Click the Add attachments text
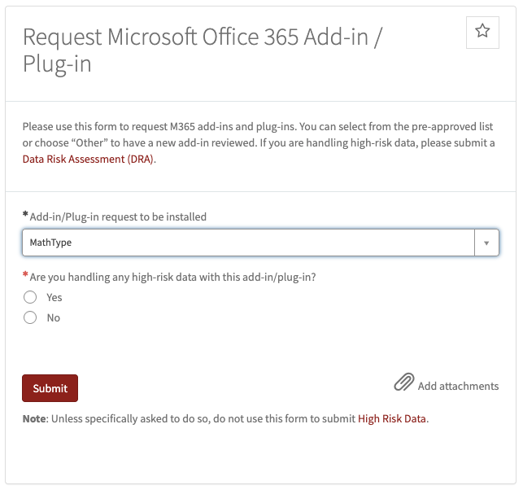Screen dimensions: 523x494 click(x=458, y=386)
